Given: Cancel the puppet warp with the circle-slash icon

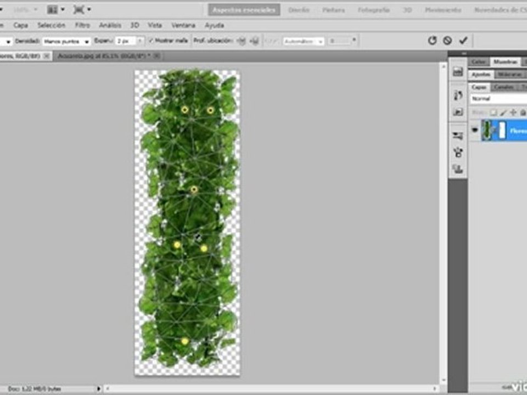Looking at the screenshot, I should [447, 41].
